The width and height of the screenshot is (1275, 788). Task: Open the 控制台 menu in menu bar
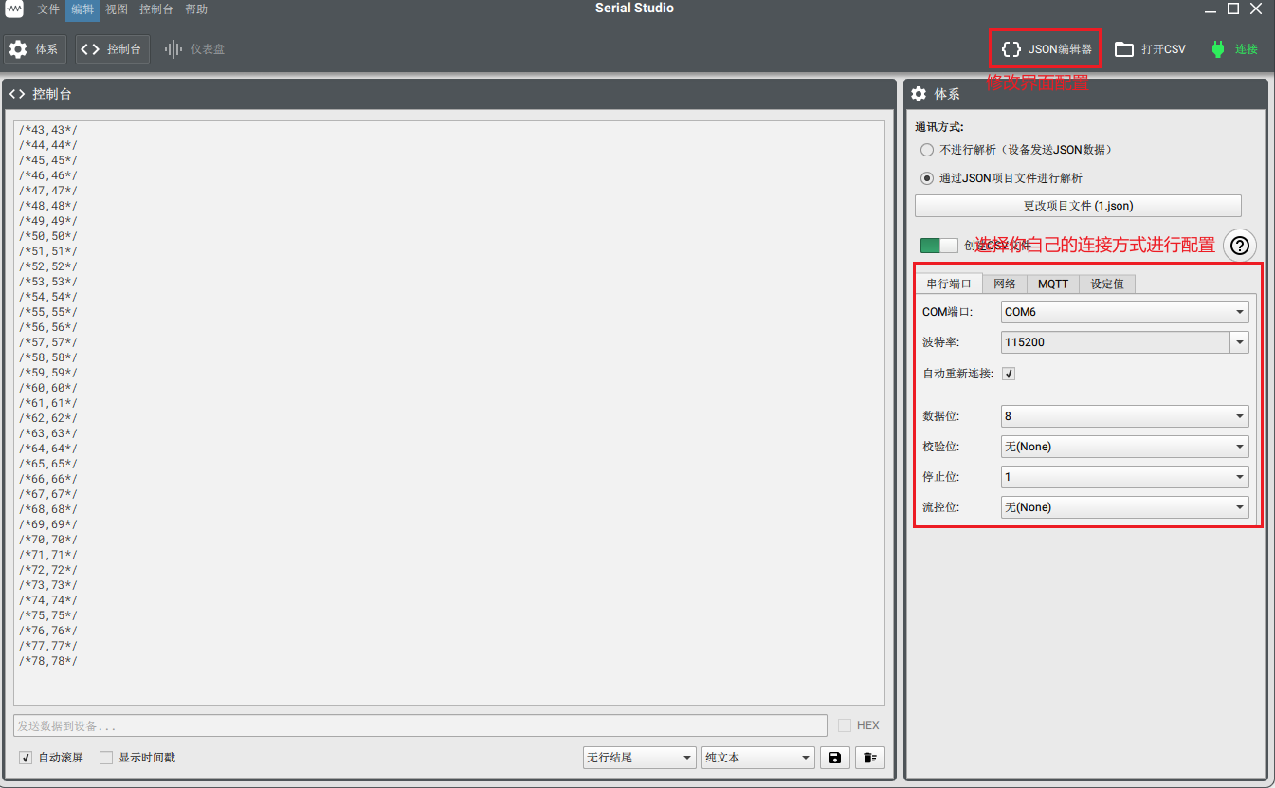click(156, 9)
